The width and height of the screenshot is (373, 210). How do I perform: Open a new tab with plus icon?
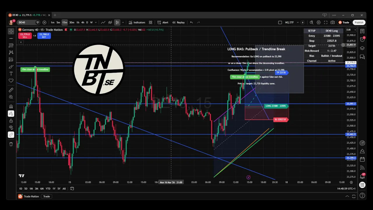(55, 15)
